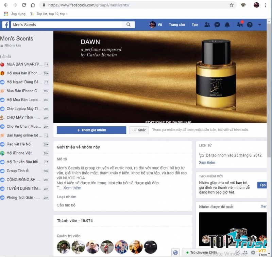Open the notifications bell icon
This screenshot has width=272, height=257.
pyautogui.click(x=228, y=24)
